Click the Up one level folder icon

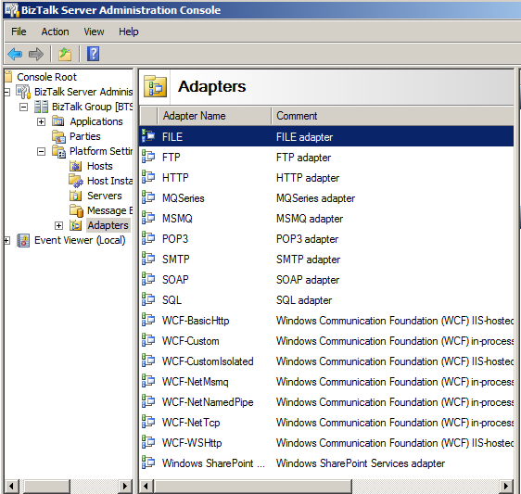65,54
